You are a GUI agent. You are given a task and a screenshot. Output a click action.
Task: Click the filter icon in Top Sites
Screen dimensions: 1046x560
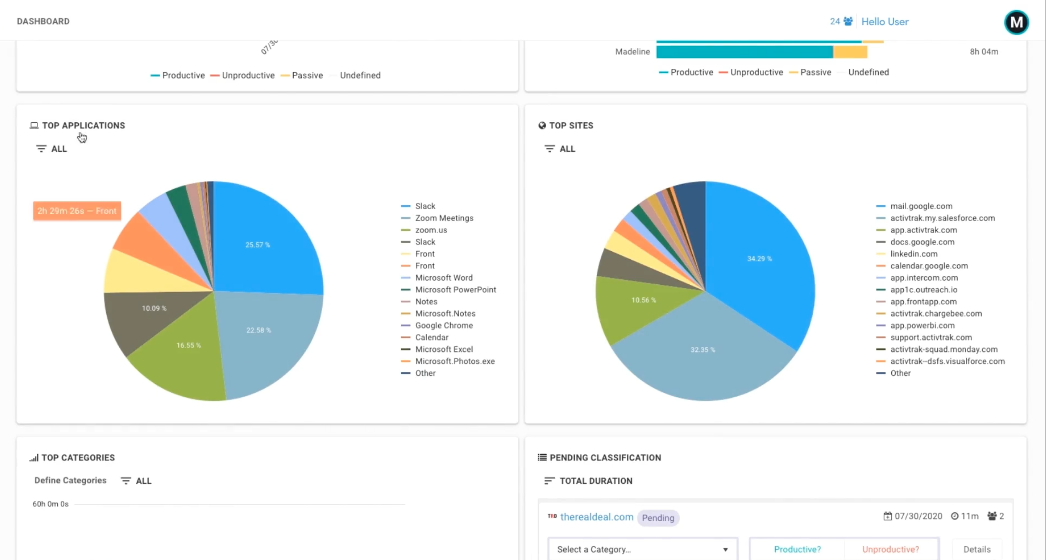coord(549,148)
